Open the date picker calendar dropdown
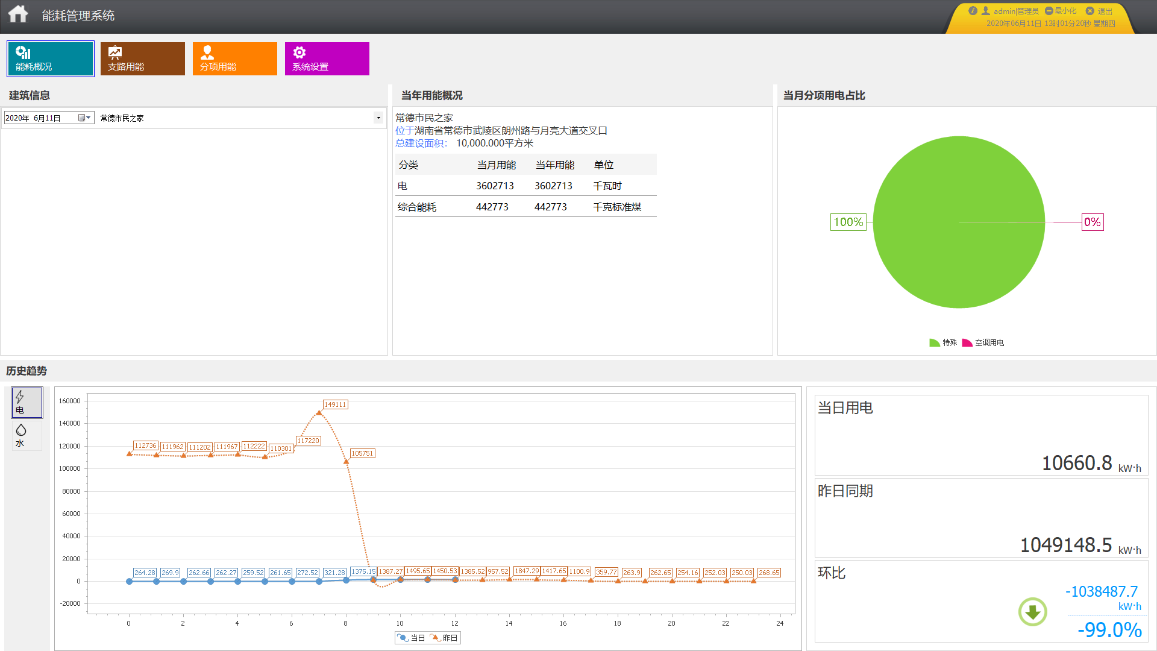Image resolution: width=1157 pixels, height=651 pixels. [x=84, y=118]
